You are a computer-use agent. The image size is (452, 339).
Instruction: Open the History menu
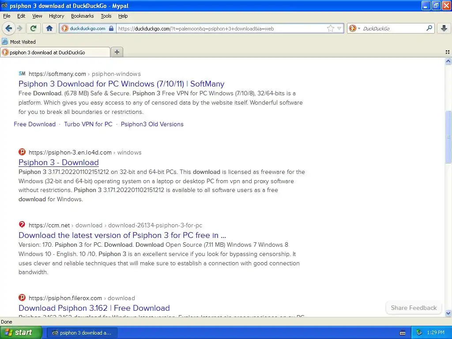tap(56, 16)
